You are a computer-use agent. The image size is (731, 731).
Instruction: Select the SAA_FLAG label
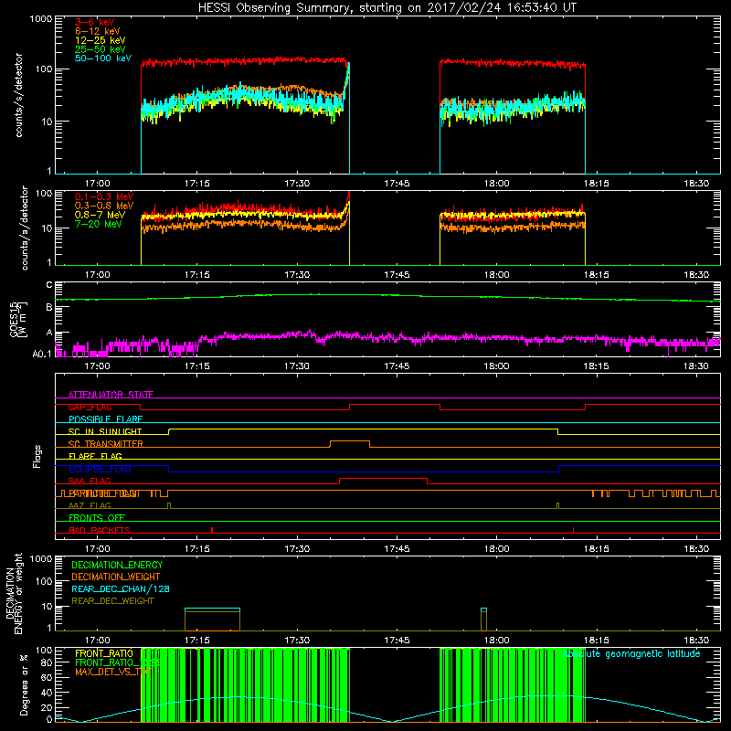click(90, 481)
